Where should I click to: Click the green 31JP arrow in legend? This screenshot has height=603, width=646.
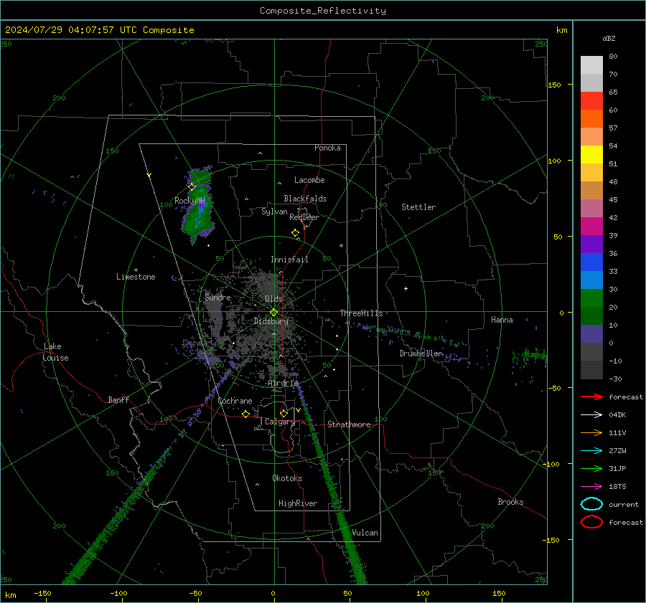591,468
